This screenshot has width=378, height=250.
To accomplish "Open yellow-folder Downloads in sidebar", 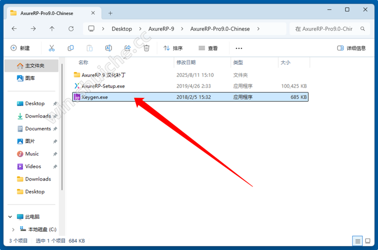I will tap(38, 179).
